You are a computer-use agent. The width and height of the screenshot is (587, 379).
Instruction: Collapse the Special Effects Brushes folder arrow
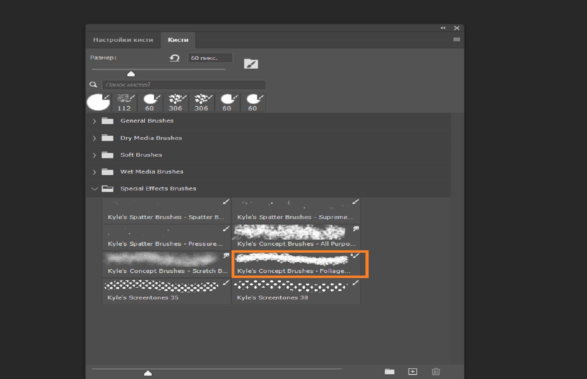tap(94, 189)
